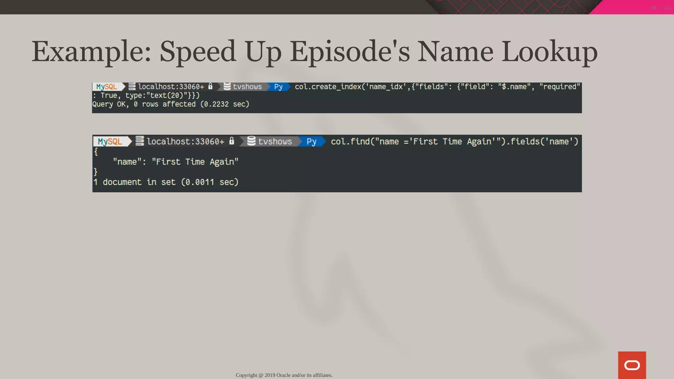The image size is (674, 379).
Task: Select the blue Py segment in upper prompt
Action: (x=278, y=87)
